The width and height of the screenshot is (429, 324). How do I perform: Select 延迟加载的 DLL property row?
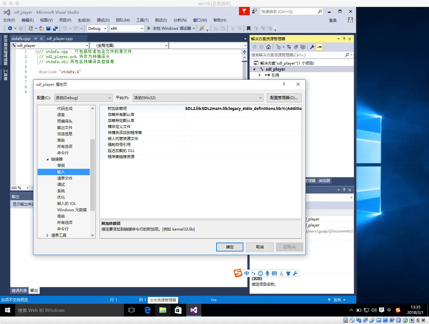[x=201, y=150]
